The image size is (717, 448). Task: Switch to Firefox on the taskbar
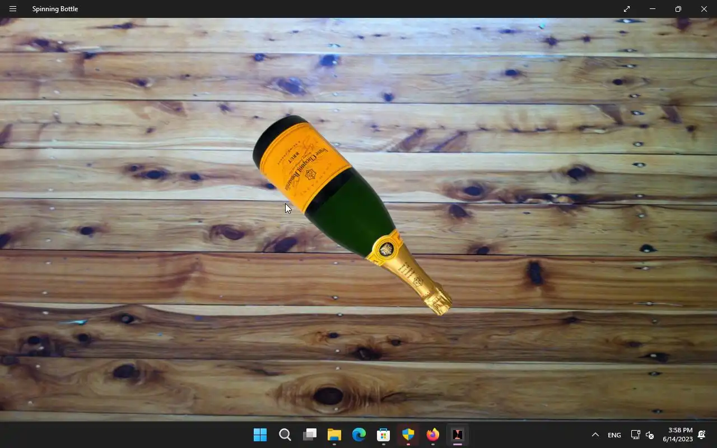[433, 435]
